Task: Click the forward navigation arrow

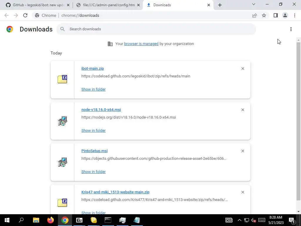Action: click(16, 15)
